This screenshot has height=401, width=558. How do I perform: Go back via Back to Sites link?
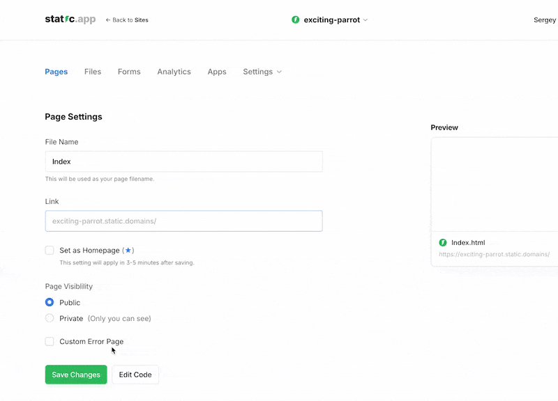(x=127, y=20)
